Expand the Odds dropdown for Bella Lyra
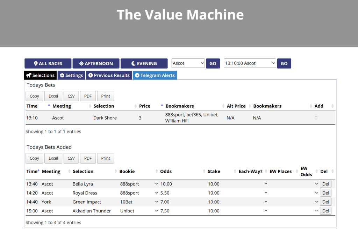The height and width of the screenshot is (234, 358). pyautogui.click(x=156, y=184)
